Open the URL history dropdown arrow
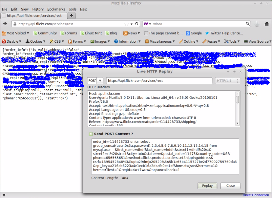 [x=132, y=24]
